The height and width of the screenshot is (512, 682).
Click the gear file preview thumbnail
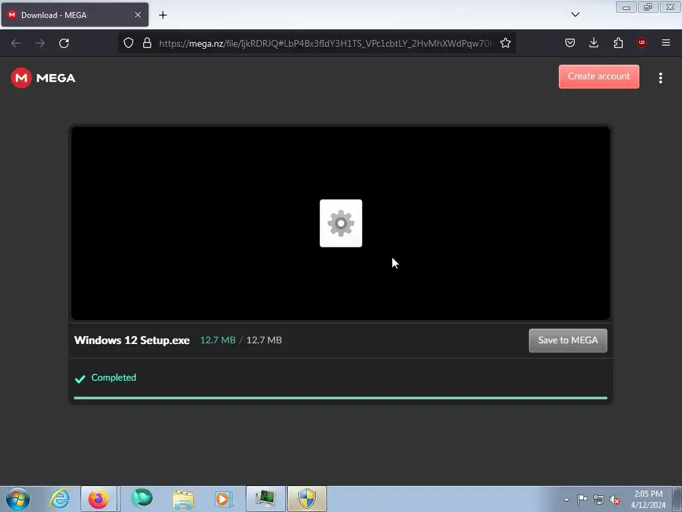(341, 223)
